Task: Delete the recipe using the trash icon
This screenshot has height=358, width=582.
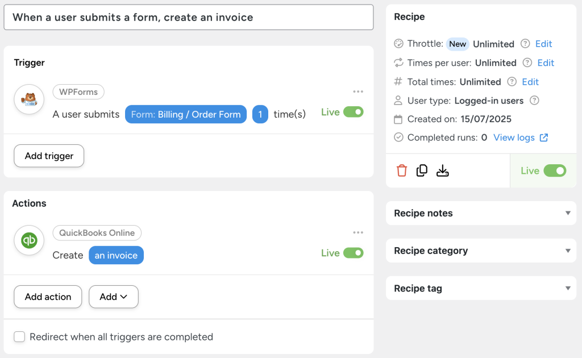Action: pyautogui.click(x=402, y=170)
